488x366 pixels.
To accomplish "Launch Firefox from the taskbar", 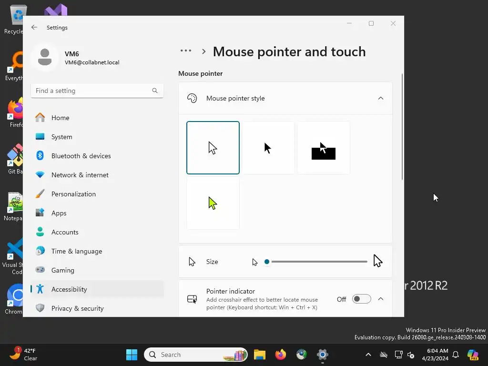I will click(281, 355).
